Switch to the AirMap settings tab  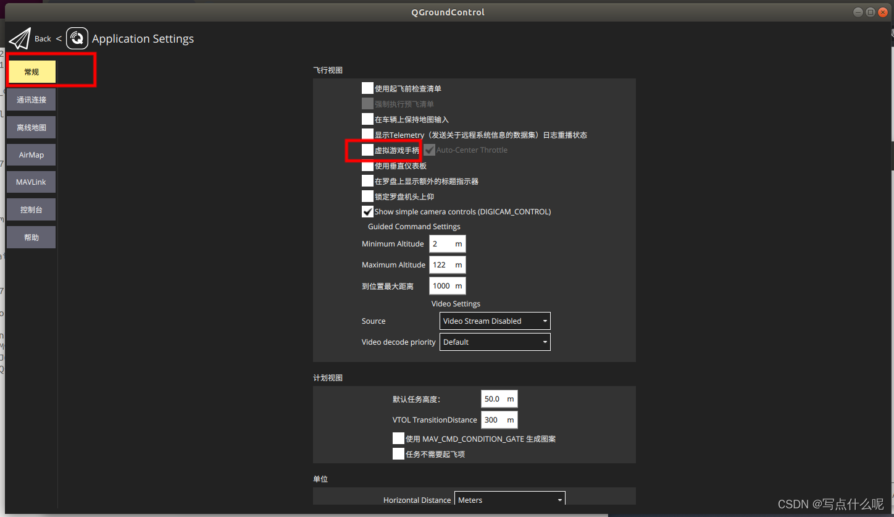(x=31, y=154)
